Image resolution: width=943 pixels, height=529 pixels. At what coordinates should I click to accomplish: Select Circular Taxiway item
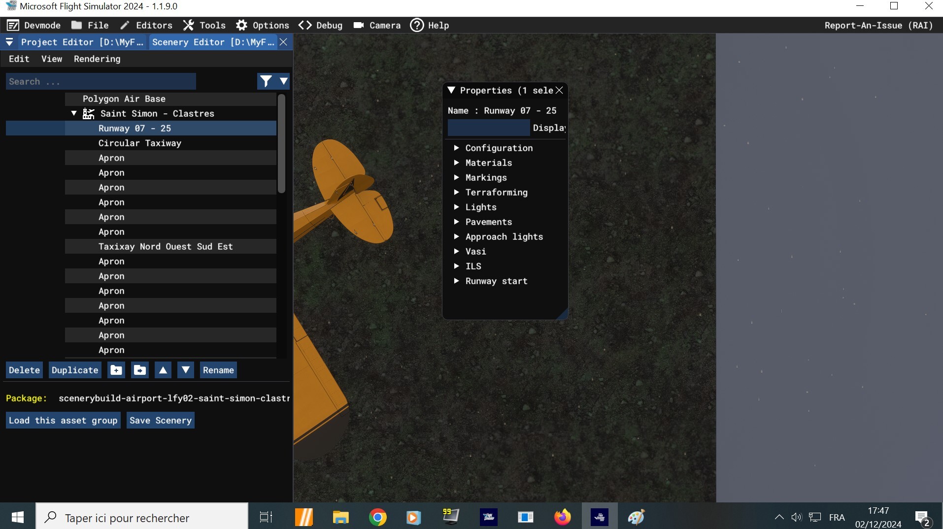click(x=170, y=143)
